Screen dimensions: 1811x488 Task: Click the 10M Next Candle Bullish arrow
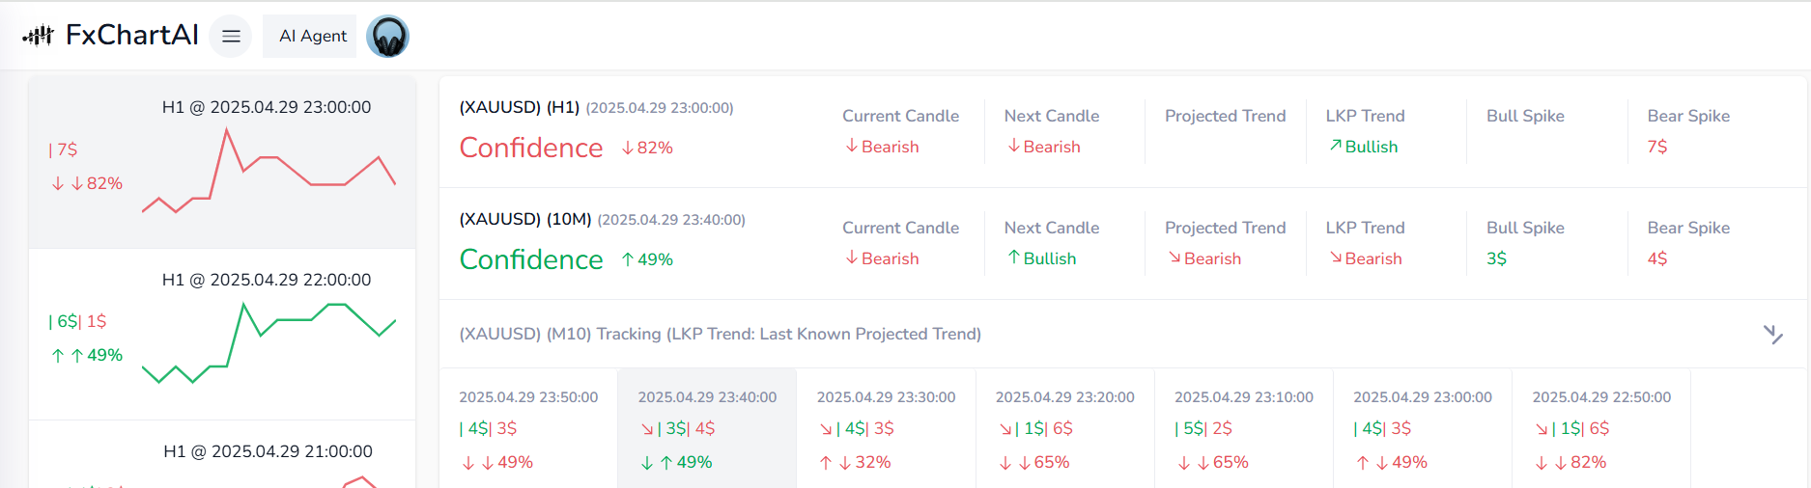coord(1013,258)
